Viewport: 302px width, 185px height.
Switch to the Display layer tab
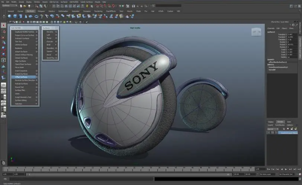271,122
